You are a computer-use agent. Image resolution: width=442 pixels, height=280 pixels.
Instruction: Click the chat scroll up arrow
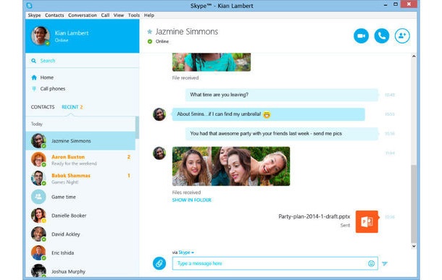pos(414,56)
